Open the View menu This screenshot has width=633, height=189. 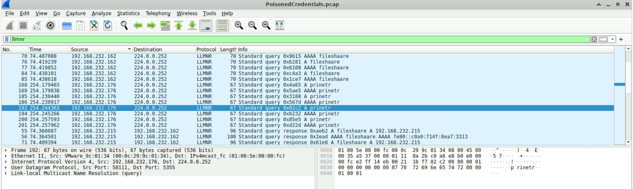41,13
